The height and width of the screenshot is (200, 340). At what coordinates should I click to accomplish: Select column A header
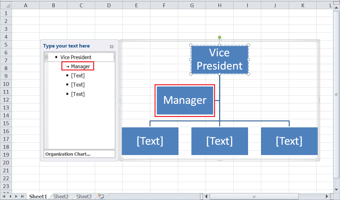pyautogui.click(x=25, y=5)
